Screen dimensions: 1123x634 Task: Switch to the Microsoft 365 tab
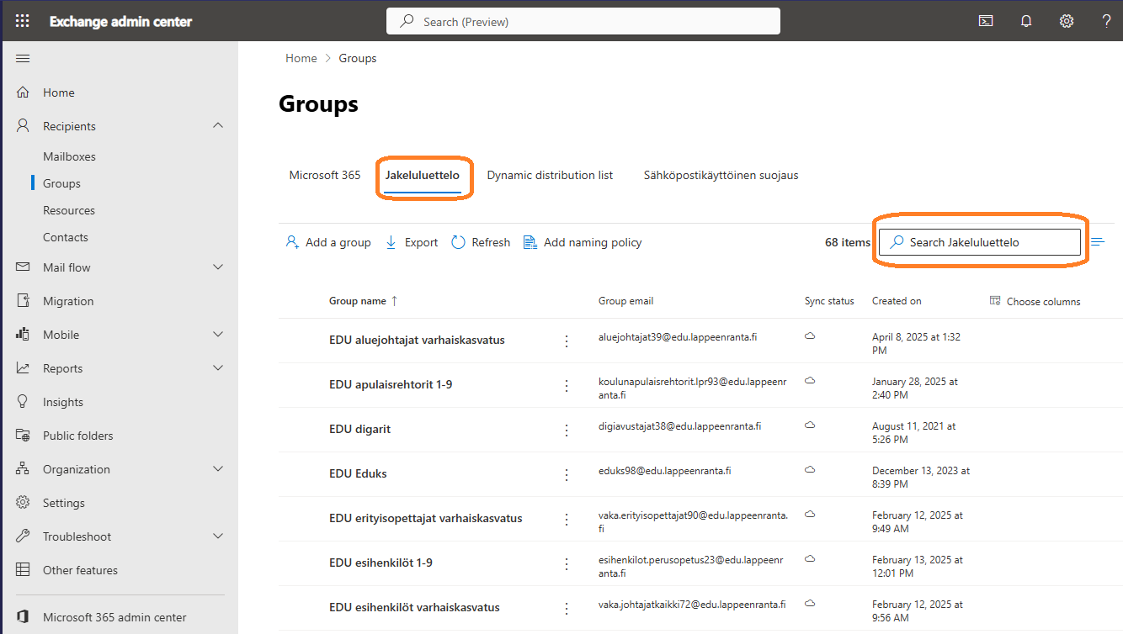pyautogui.click(x=325, y=175)
